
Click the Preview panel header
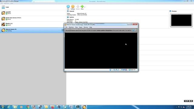174,11
